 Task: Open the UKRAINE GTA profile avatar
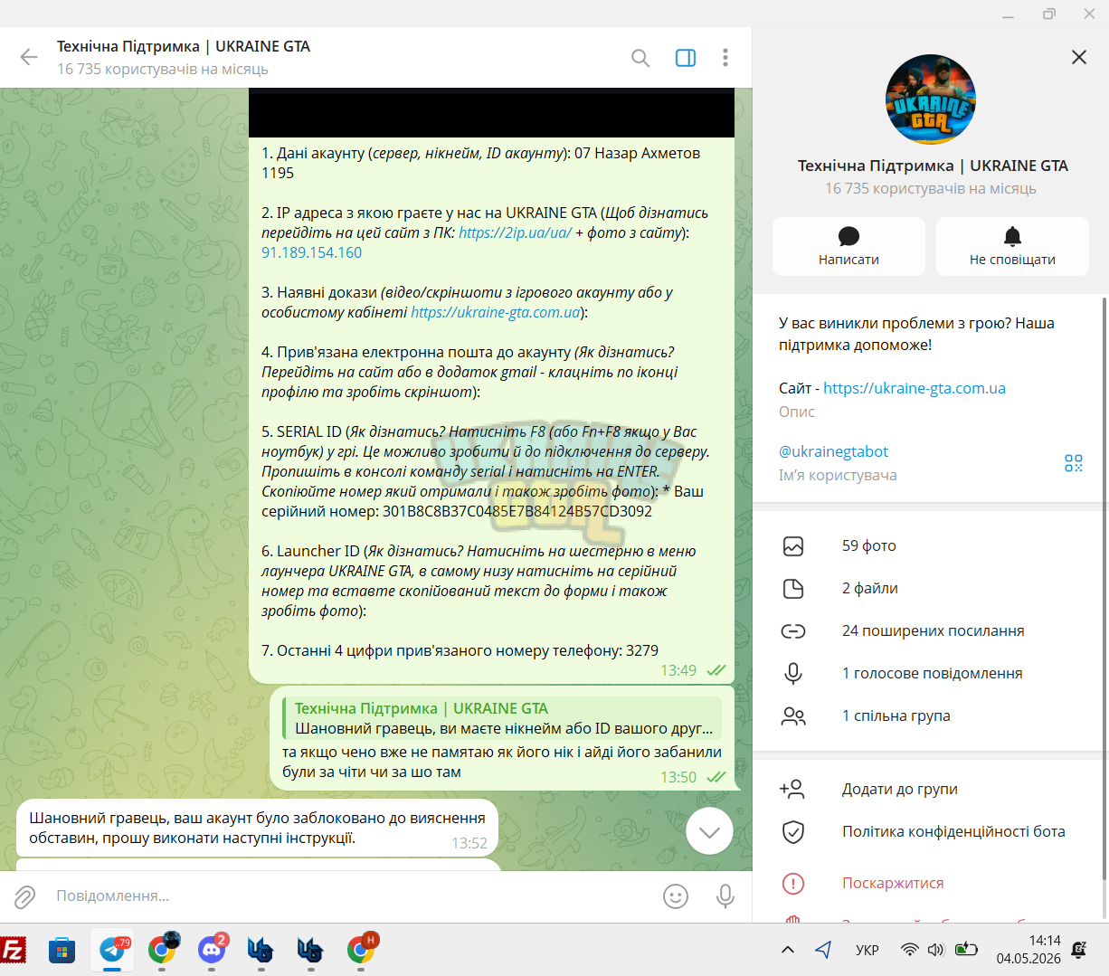tap(931, 99)
